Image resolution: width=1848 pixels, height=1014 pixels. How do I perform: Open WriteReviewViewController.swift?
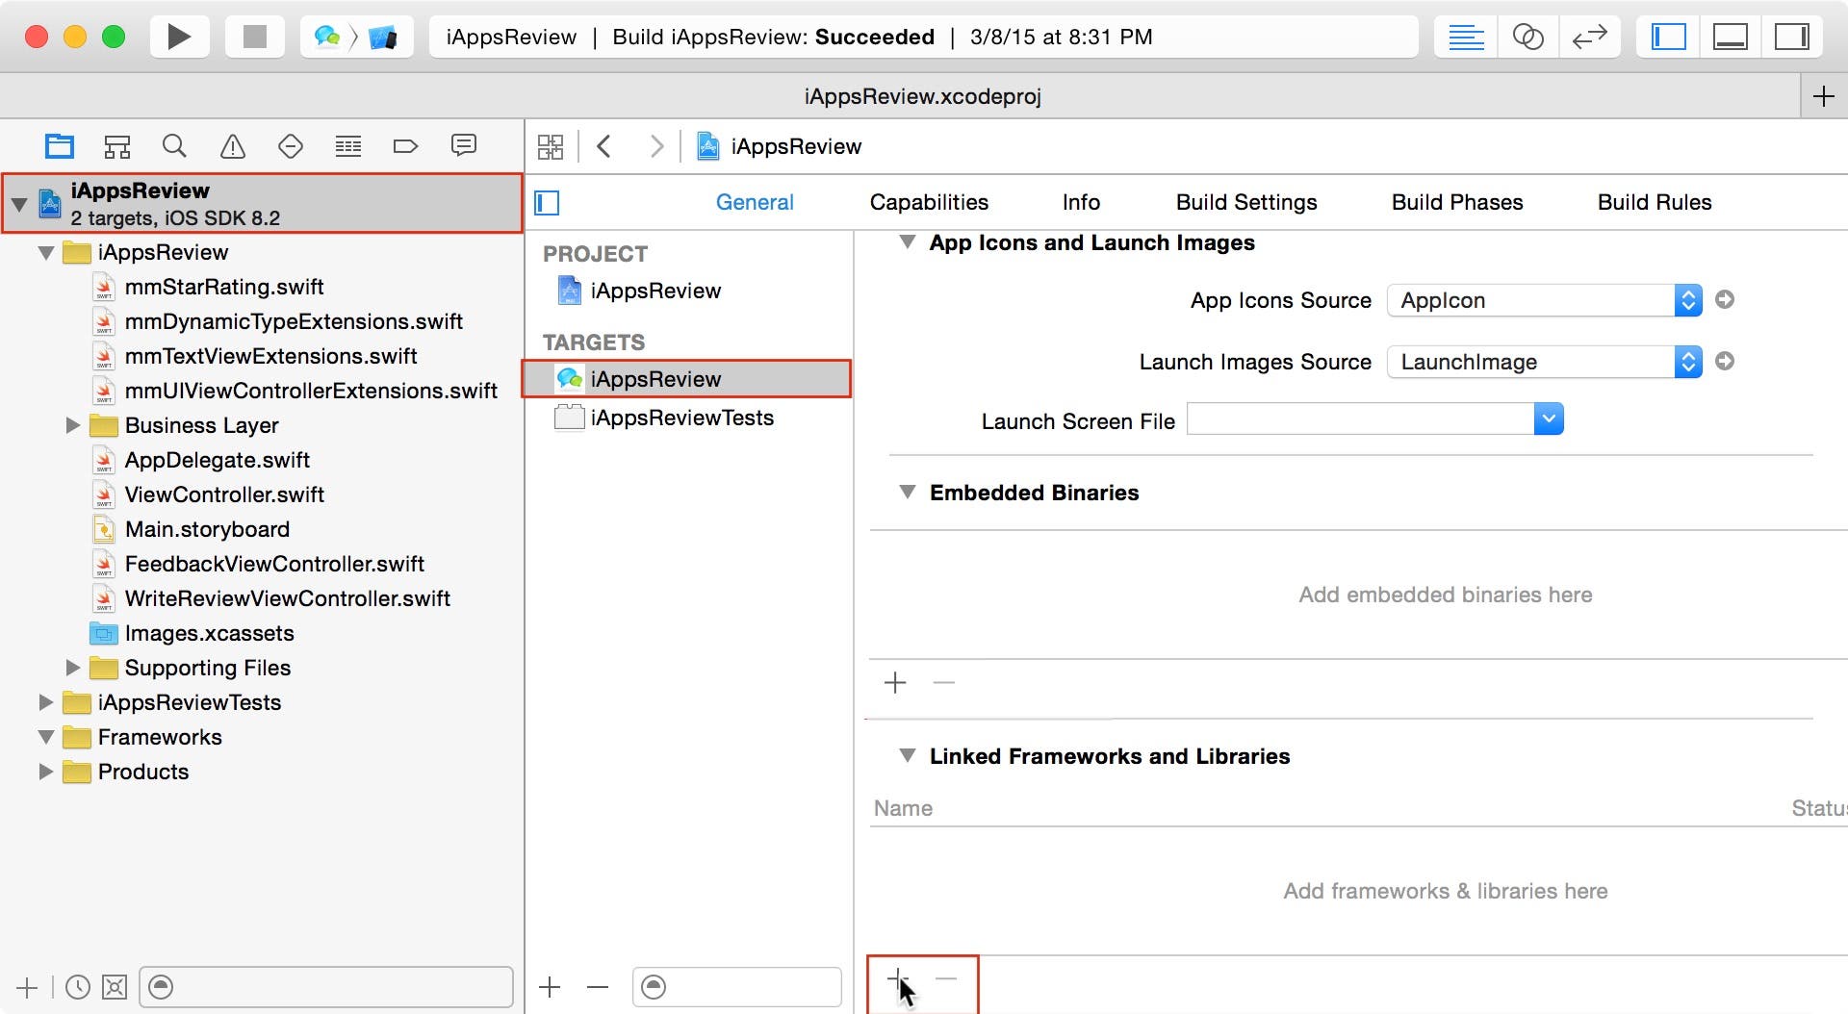[x=287, y=598]
